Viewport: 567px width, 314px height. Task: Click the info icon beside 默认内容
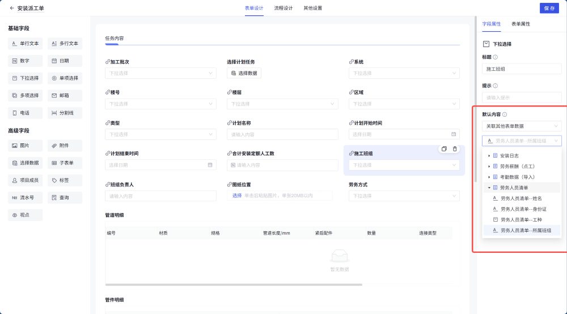[x=505, y=114]
